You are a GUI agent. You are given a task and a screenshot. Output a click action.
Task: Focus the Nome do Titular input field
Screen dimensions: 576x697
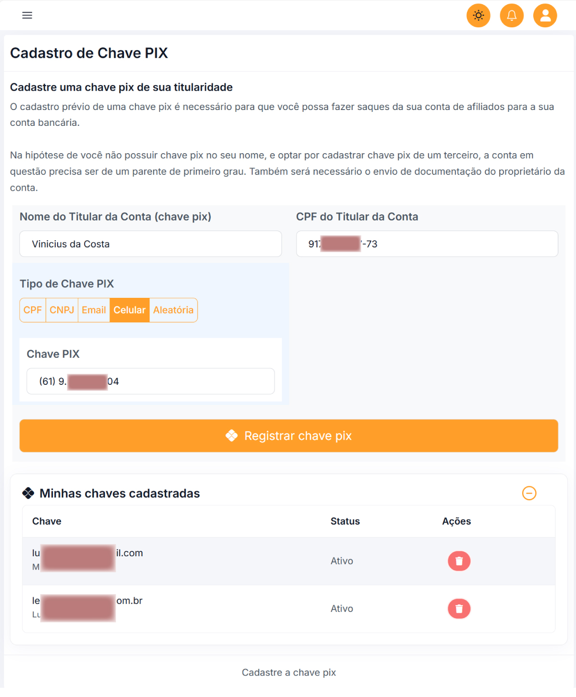(150, 244)
